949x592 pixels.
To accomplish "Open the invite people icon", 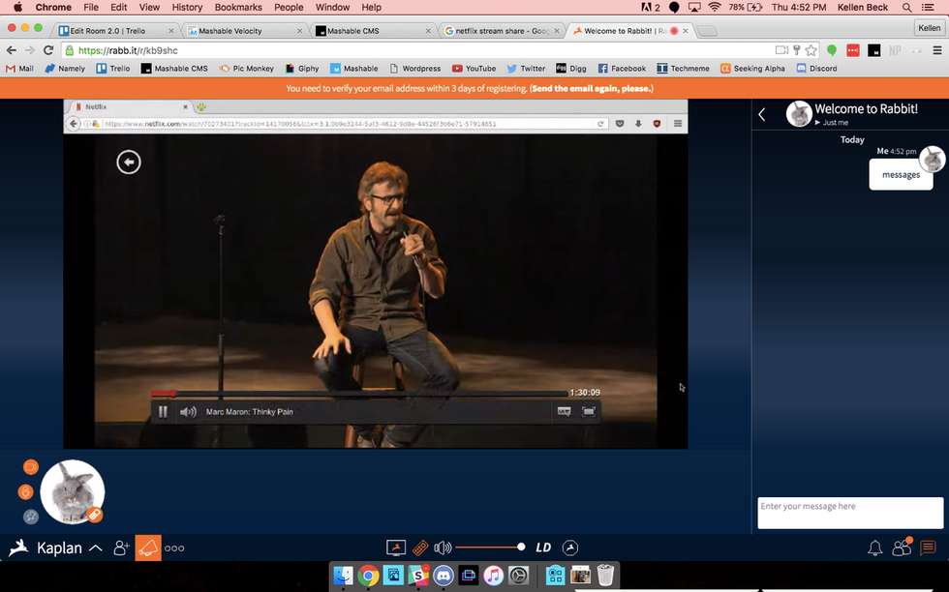I will [121, 548].
